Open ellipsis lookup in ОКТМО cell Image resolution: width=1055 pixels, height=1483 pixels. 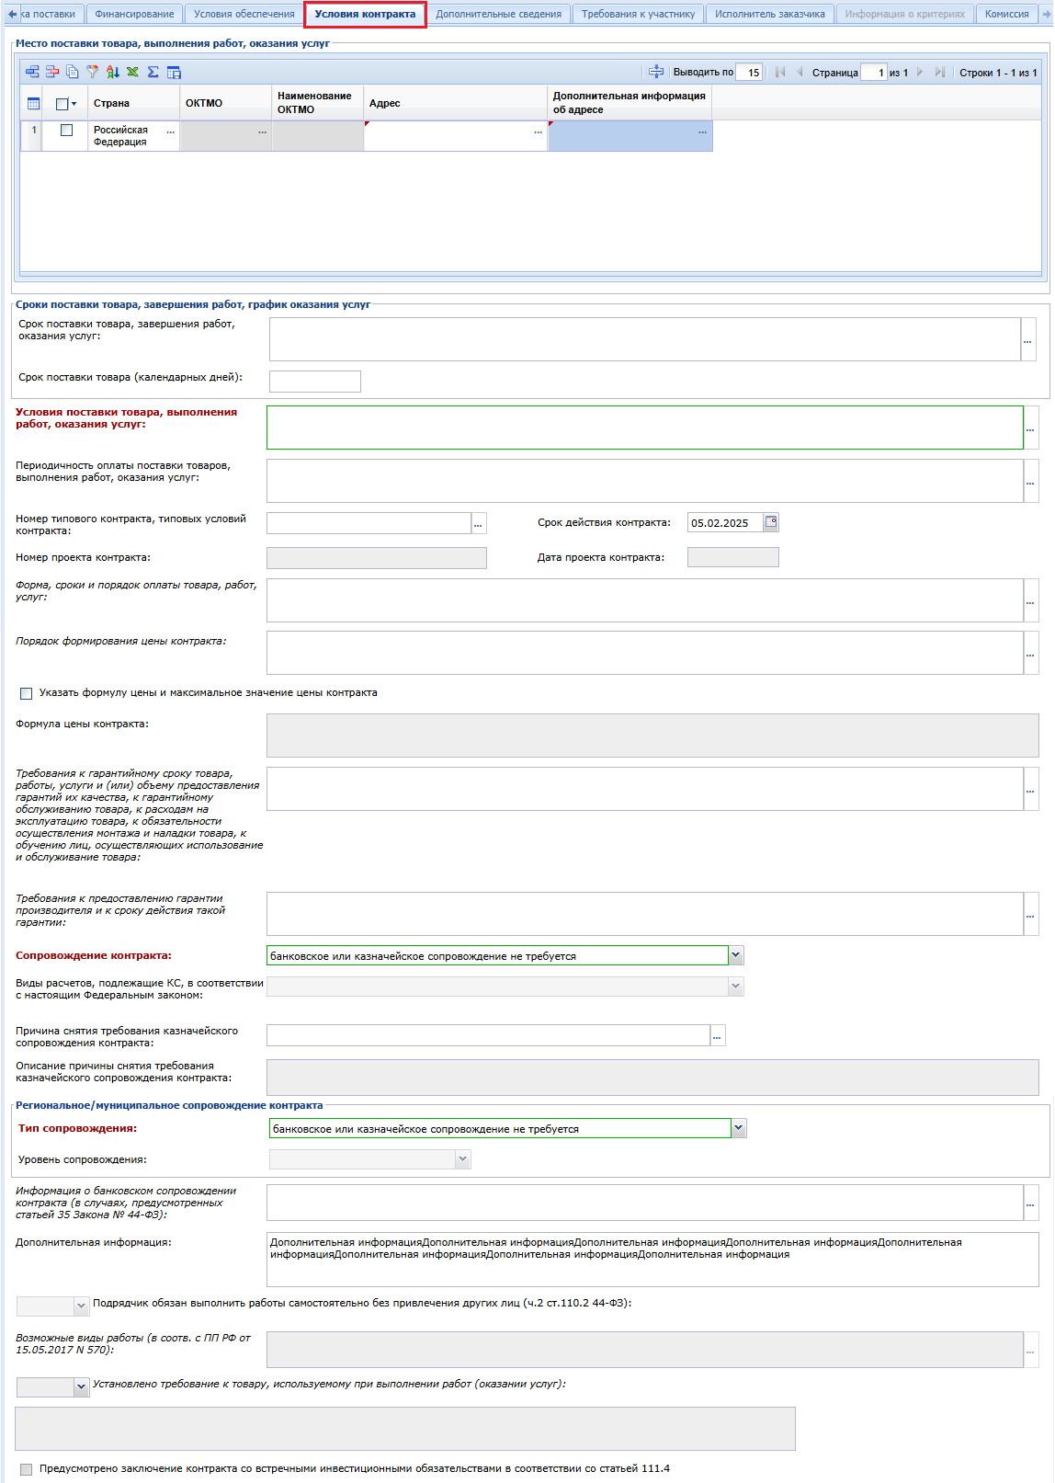coord(263,131)
